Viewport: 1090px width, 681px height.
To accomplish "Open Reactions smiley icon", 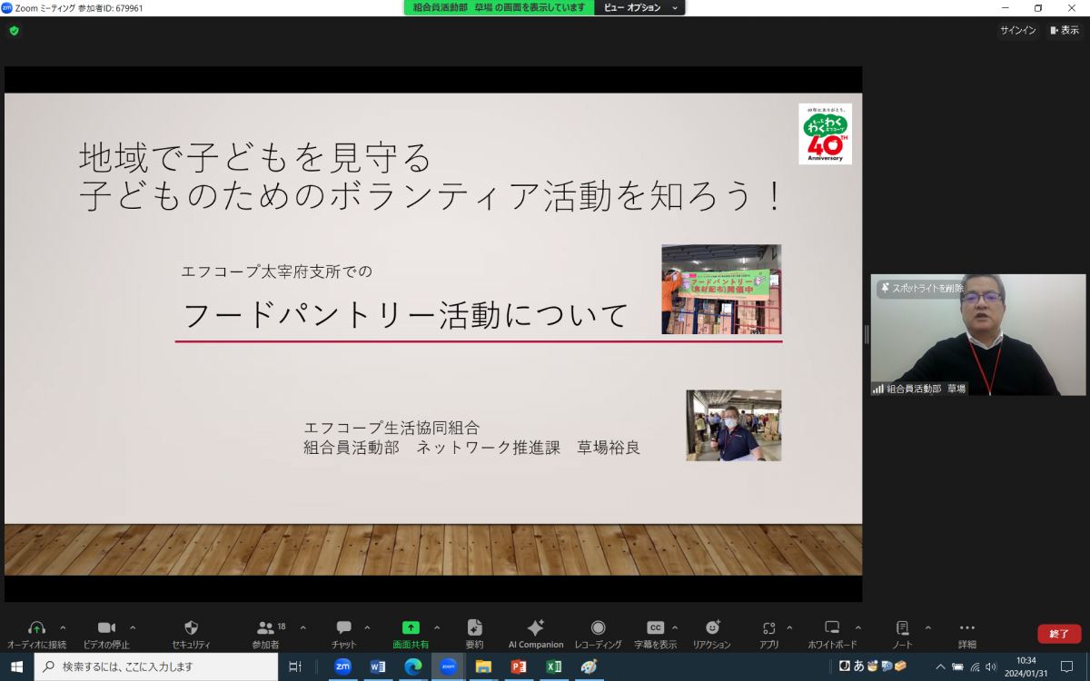I will [x=712, y=627].
